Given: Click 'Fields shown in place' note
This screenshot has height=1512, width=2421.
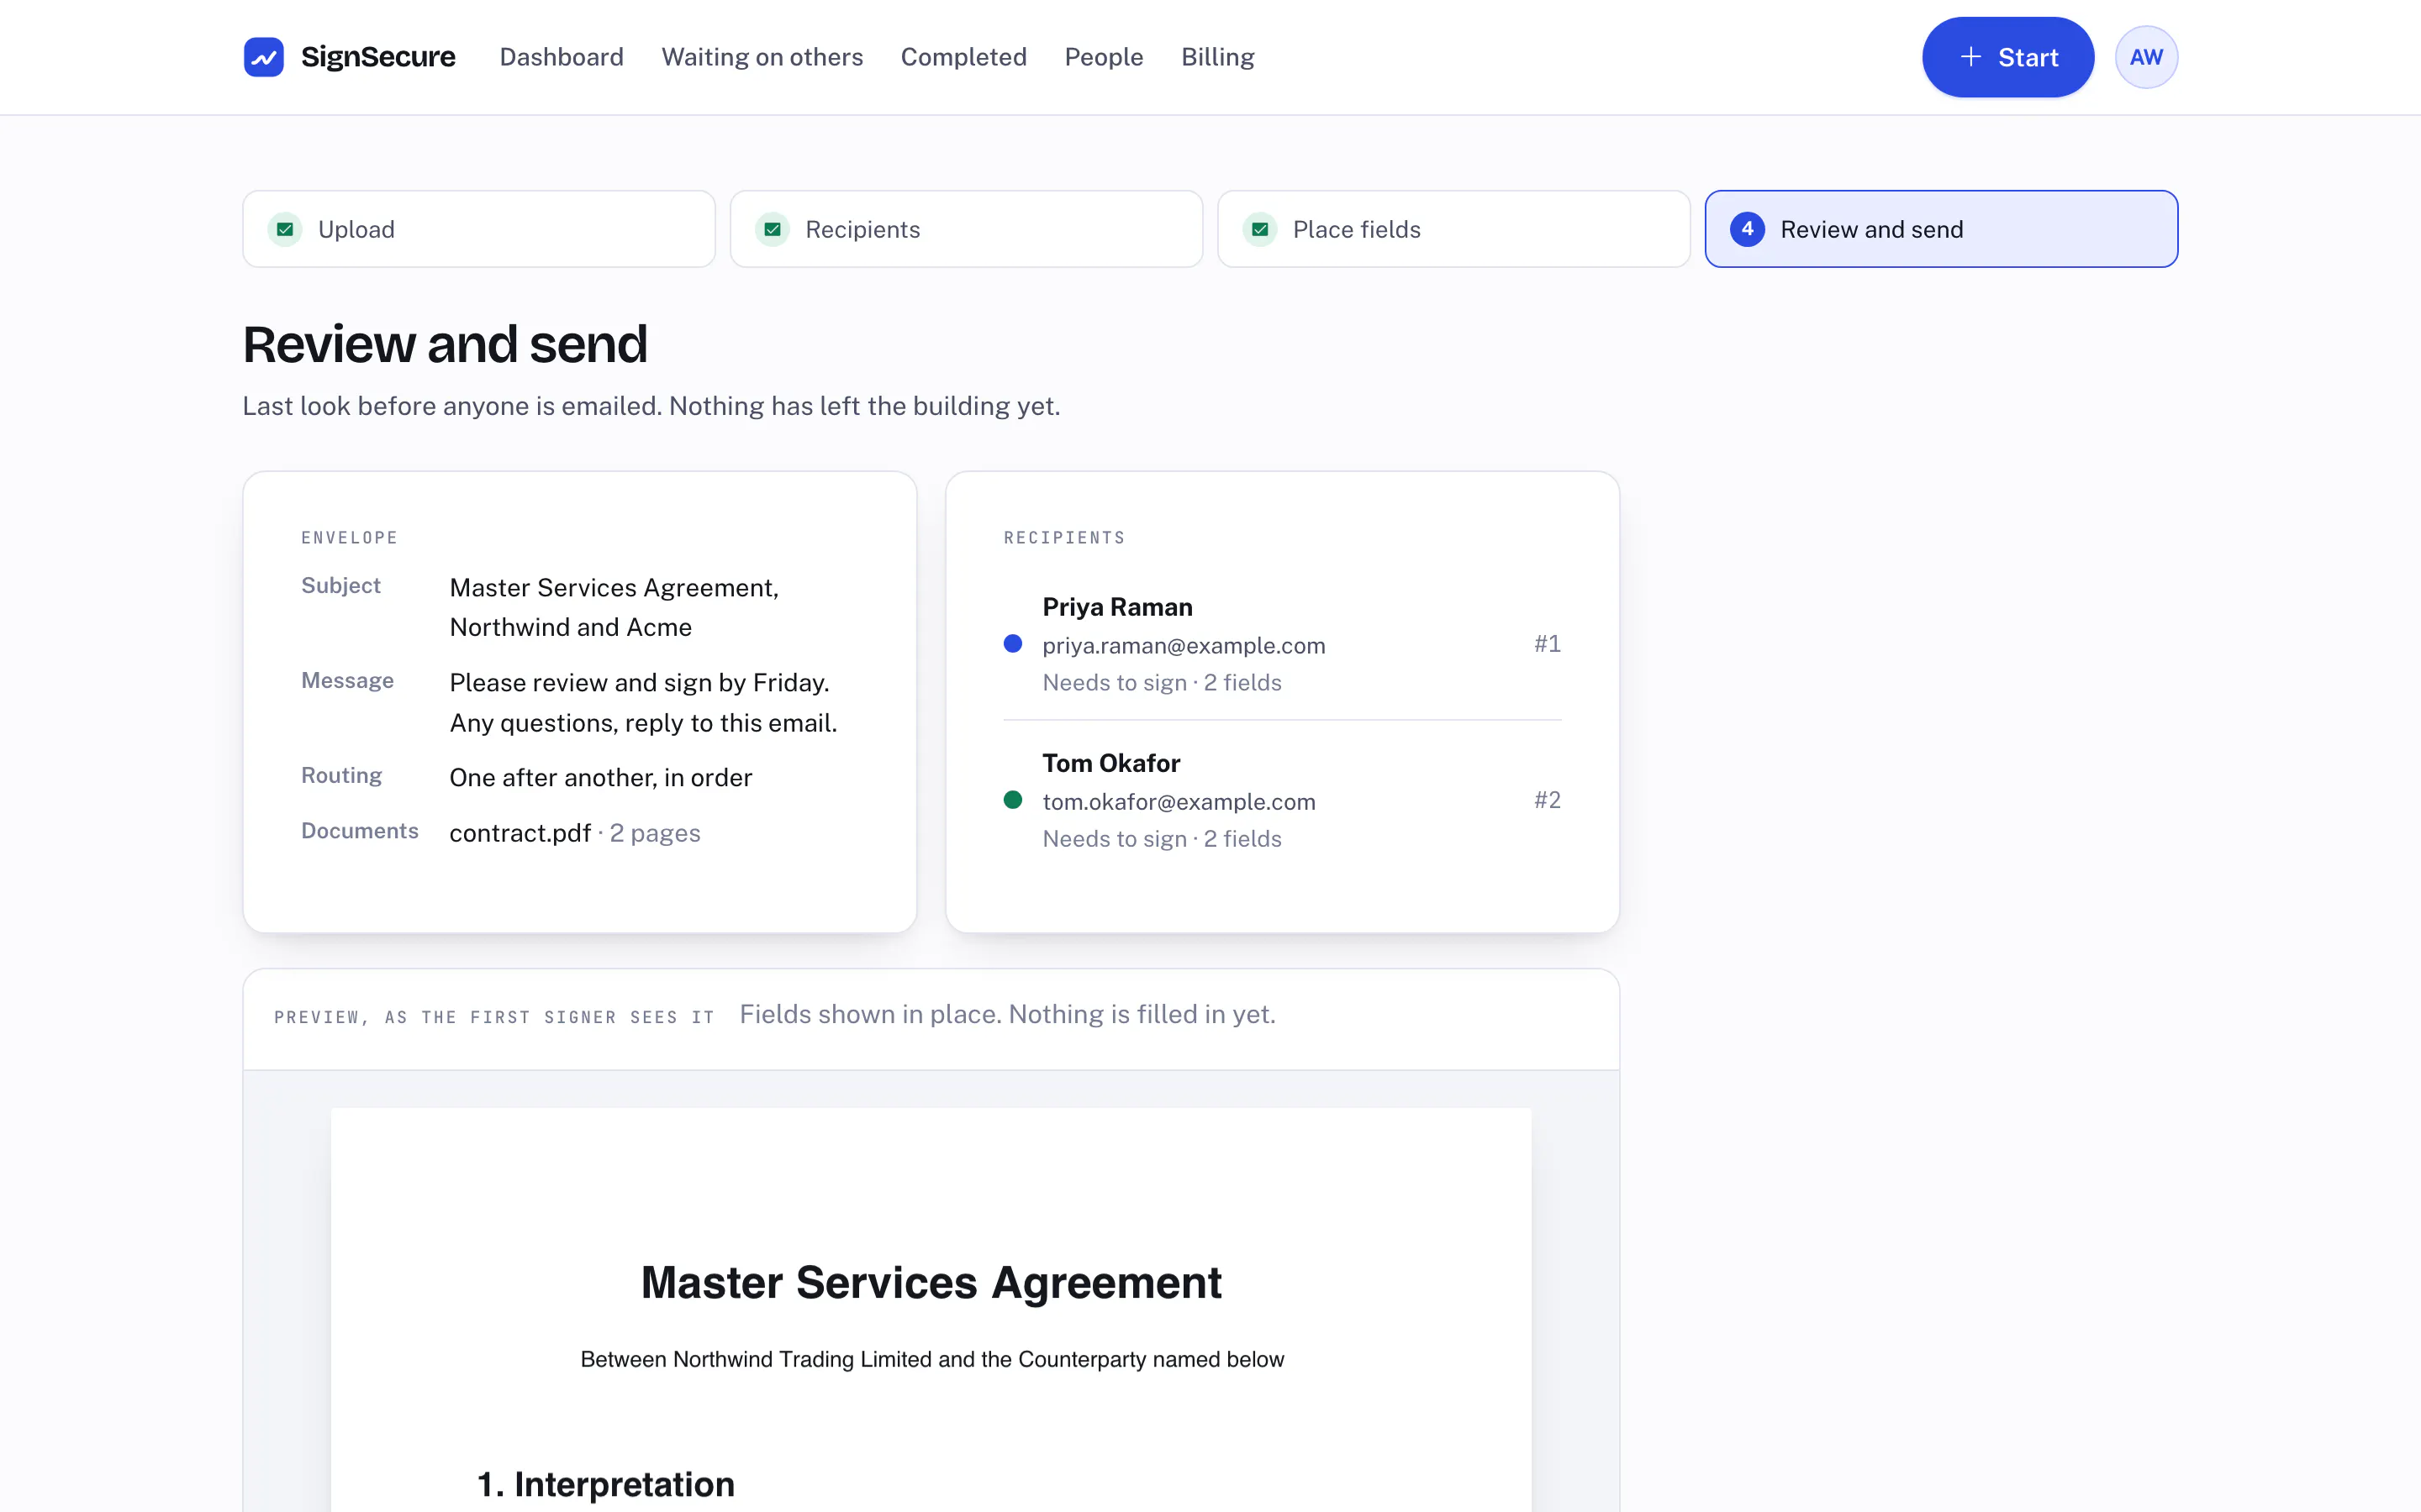Looking at the screenshot, I should tap(1007, 1014).
